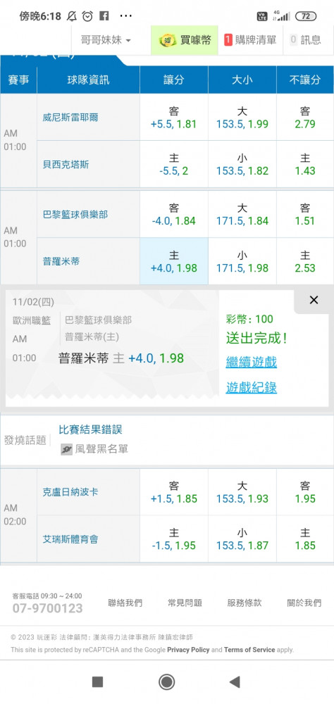Screen dimensions: 334x704
Task: Tap the Android recent apps square
Action: 97,682
